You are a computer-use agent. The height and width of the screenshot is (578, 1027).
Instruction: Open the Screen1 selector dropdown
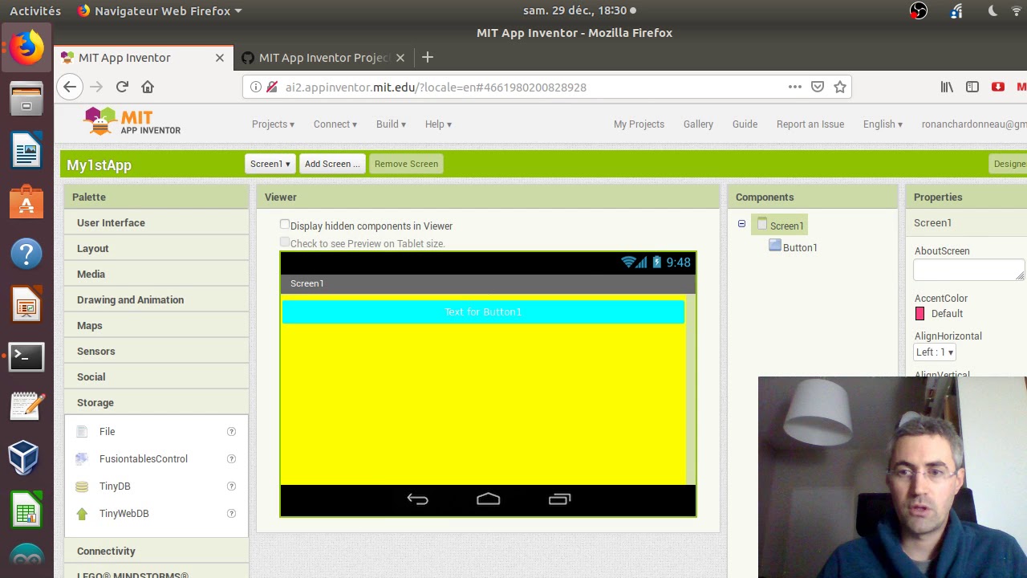click(x=270, y=164)
